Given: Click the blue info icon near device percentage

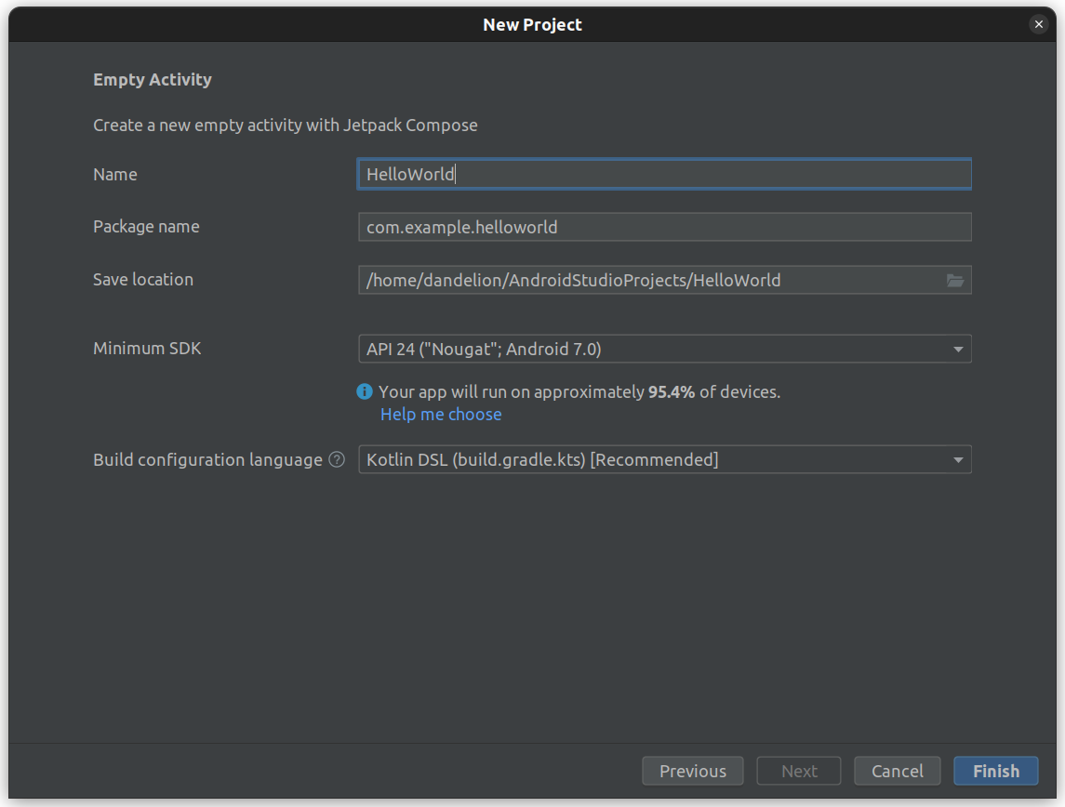Looking at the screenshot, I should pos(365,391).
